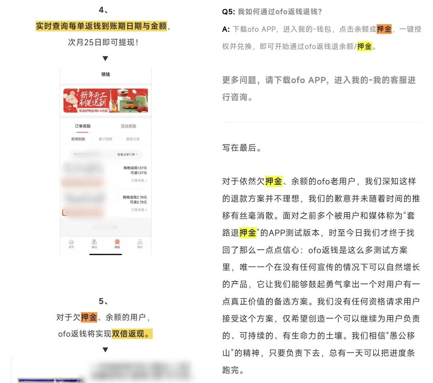Tap the 首页 home icon in phone nav
The height and width of the screenshot is (383, 433).
[x=71, y=244]
